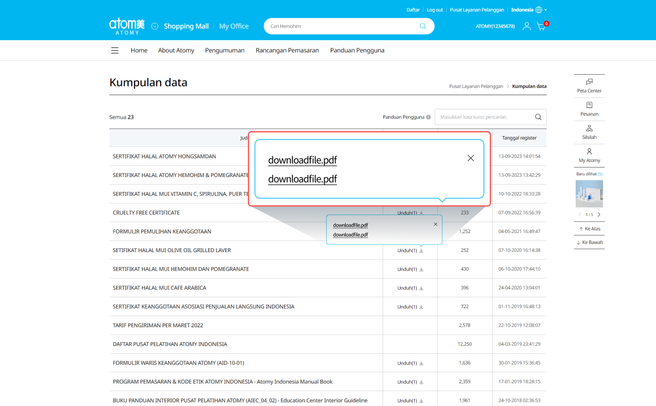Open the About Atomy menu

(x=176, y=51)
